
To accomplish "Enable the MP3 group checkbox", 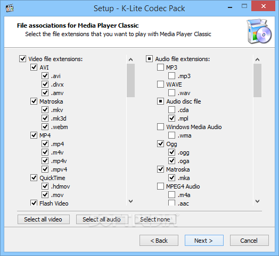I will click(160, 67).
